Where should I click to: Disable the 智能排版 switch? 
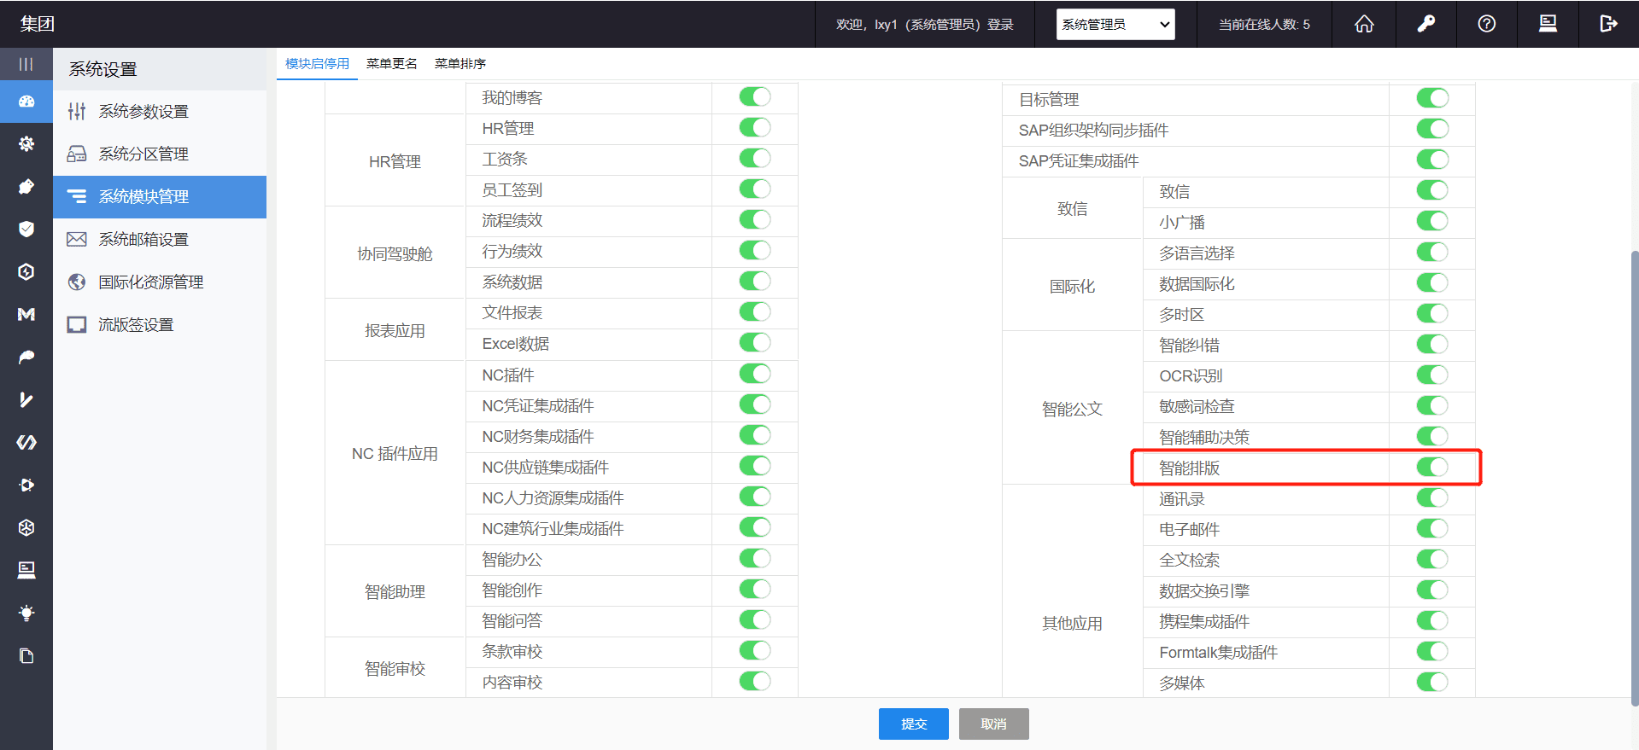pos(1432,468)
